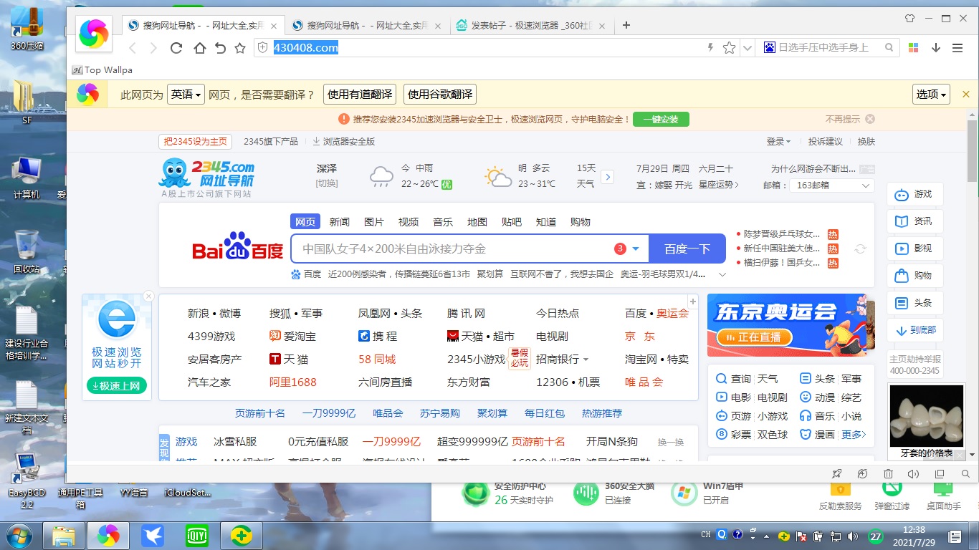
Task: Select the 地图 Baidu search tab
Action: click(477, 222)
